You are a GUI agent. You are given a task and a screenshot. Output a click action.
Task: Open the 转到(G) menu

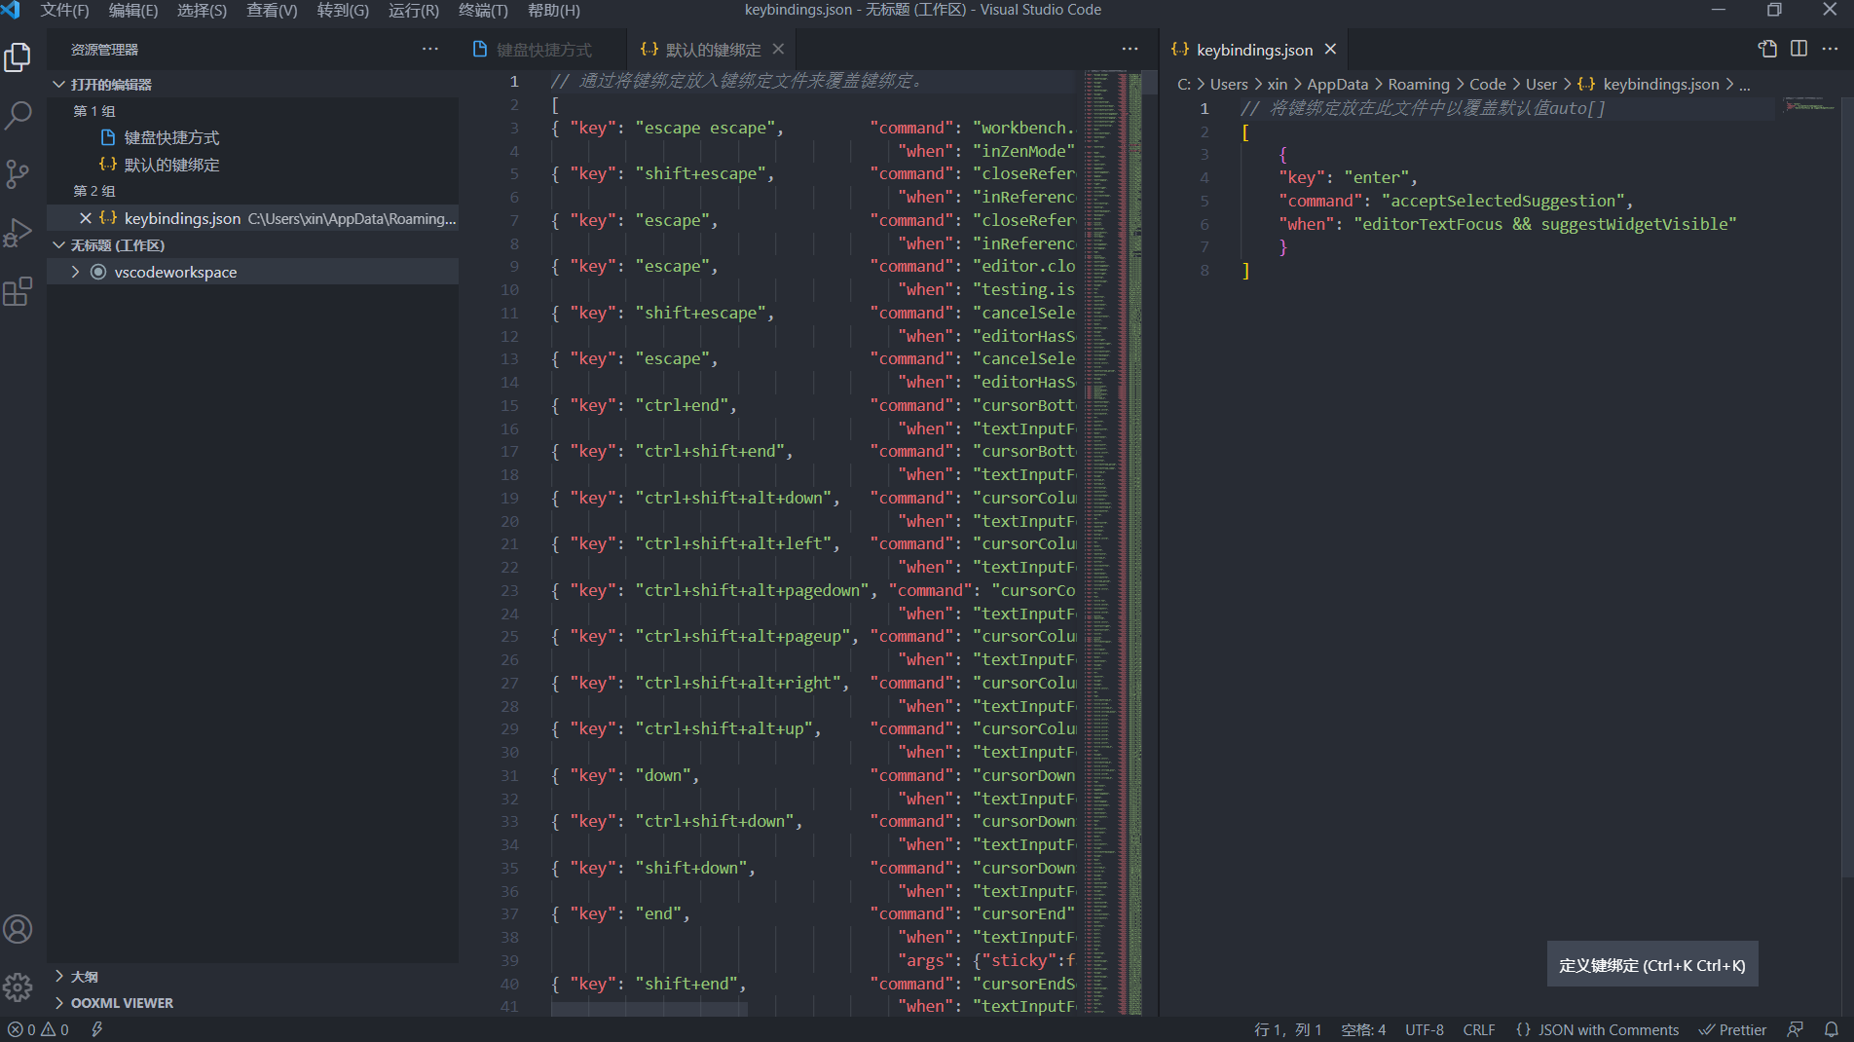[x=343, y=10]
